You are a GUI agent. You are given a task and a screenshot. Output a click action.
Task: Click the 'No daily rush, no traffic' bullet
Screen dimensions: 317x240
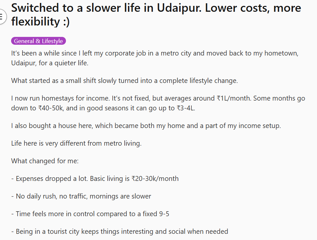[81, 196]
